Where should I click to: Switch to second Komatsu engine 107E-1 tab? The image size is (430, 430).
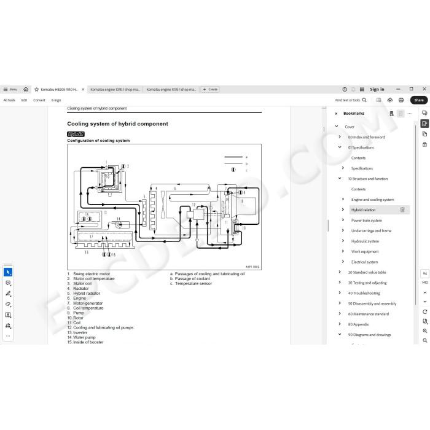(x=115, y=90)
